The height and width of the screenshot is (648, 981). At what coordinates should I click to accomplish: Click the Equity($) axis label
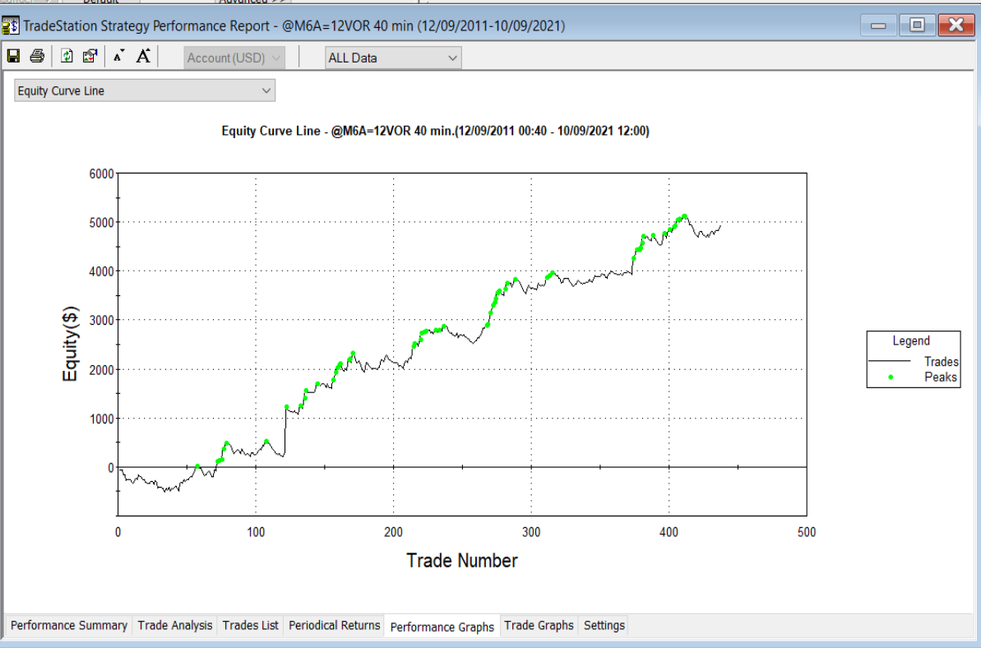coord(70,344)
